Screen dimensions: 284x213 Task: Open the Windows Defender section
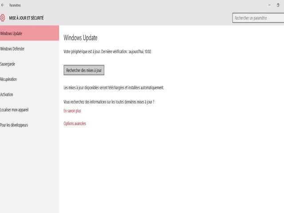[x=29, y=48]
